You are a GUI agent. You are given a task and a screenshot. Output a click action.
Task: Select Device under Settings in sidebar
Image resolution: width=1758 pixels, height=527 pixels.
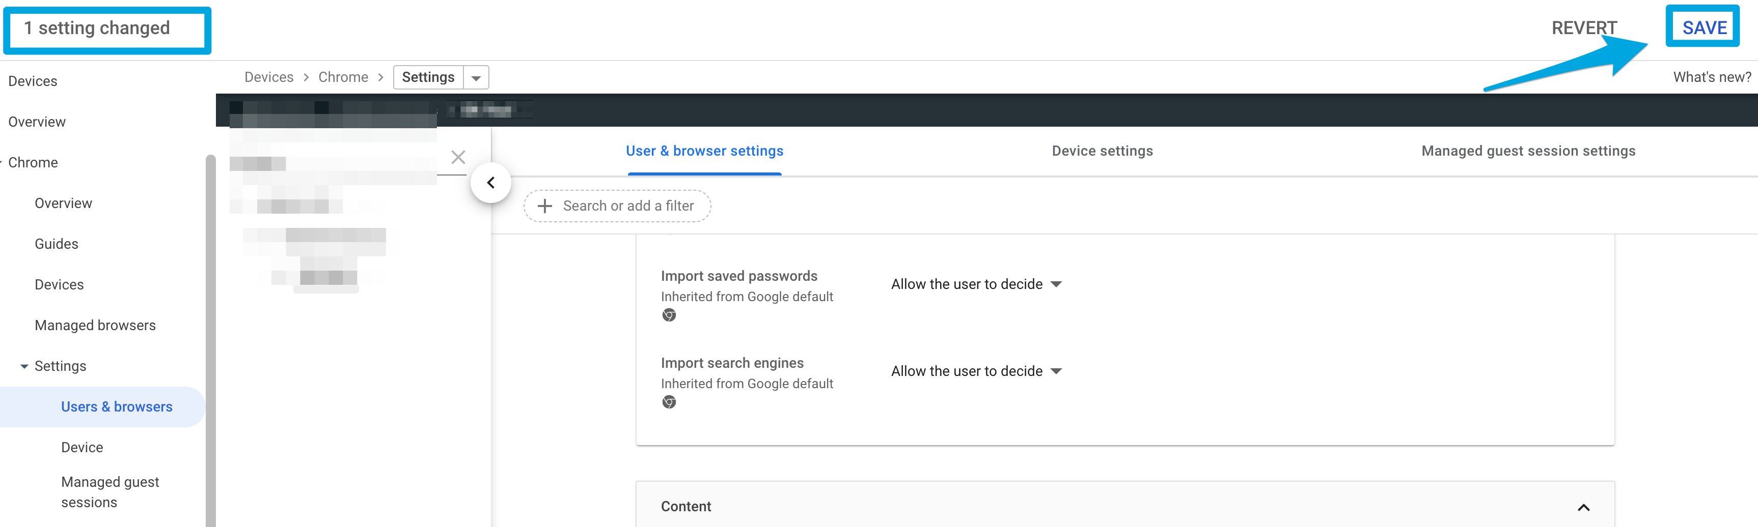pos(82,448)
